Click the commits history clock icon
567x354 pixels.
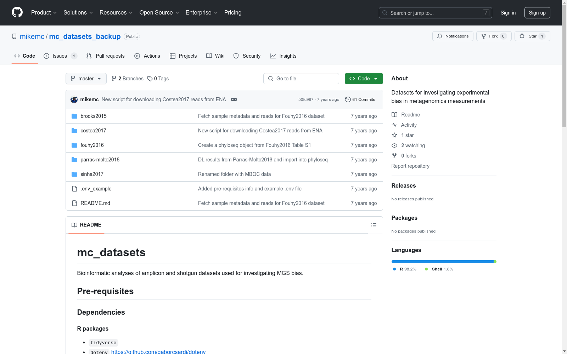[x=348, y=99]
